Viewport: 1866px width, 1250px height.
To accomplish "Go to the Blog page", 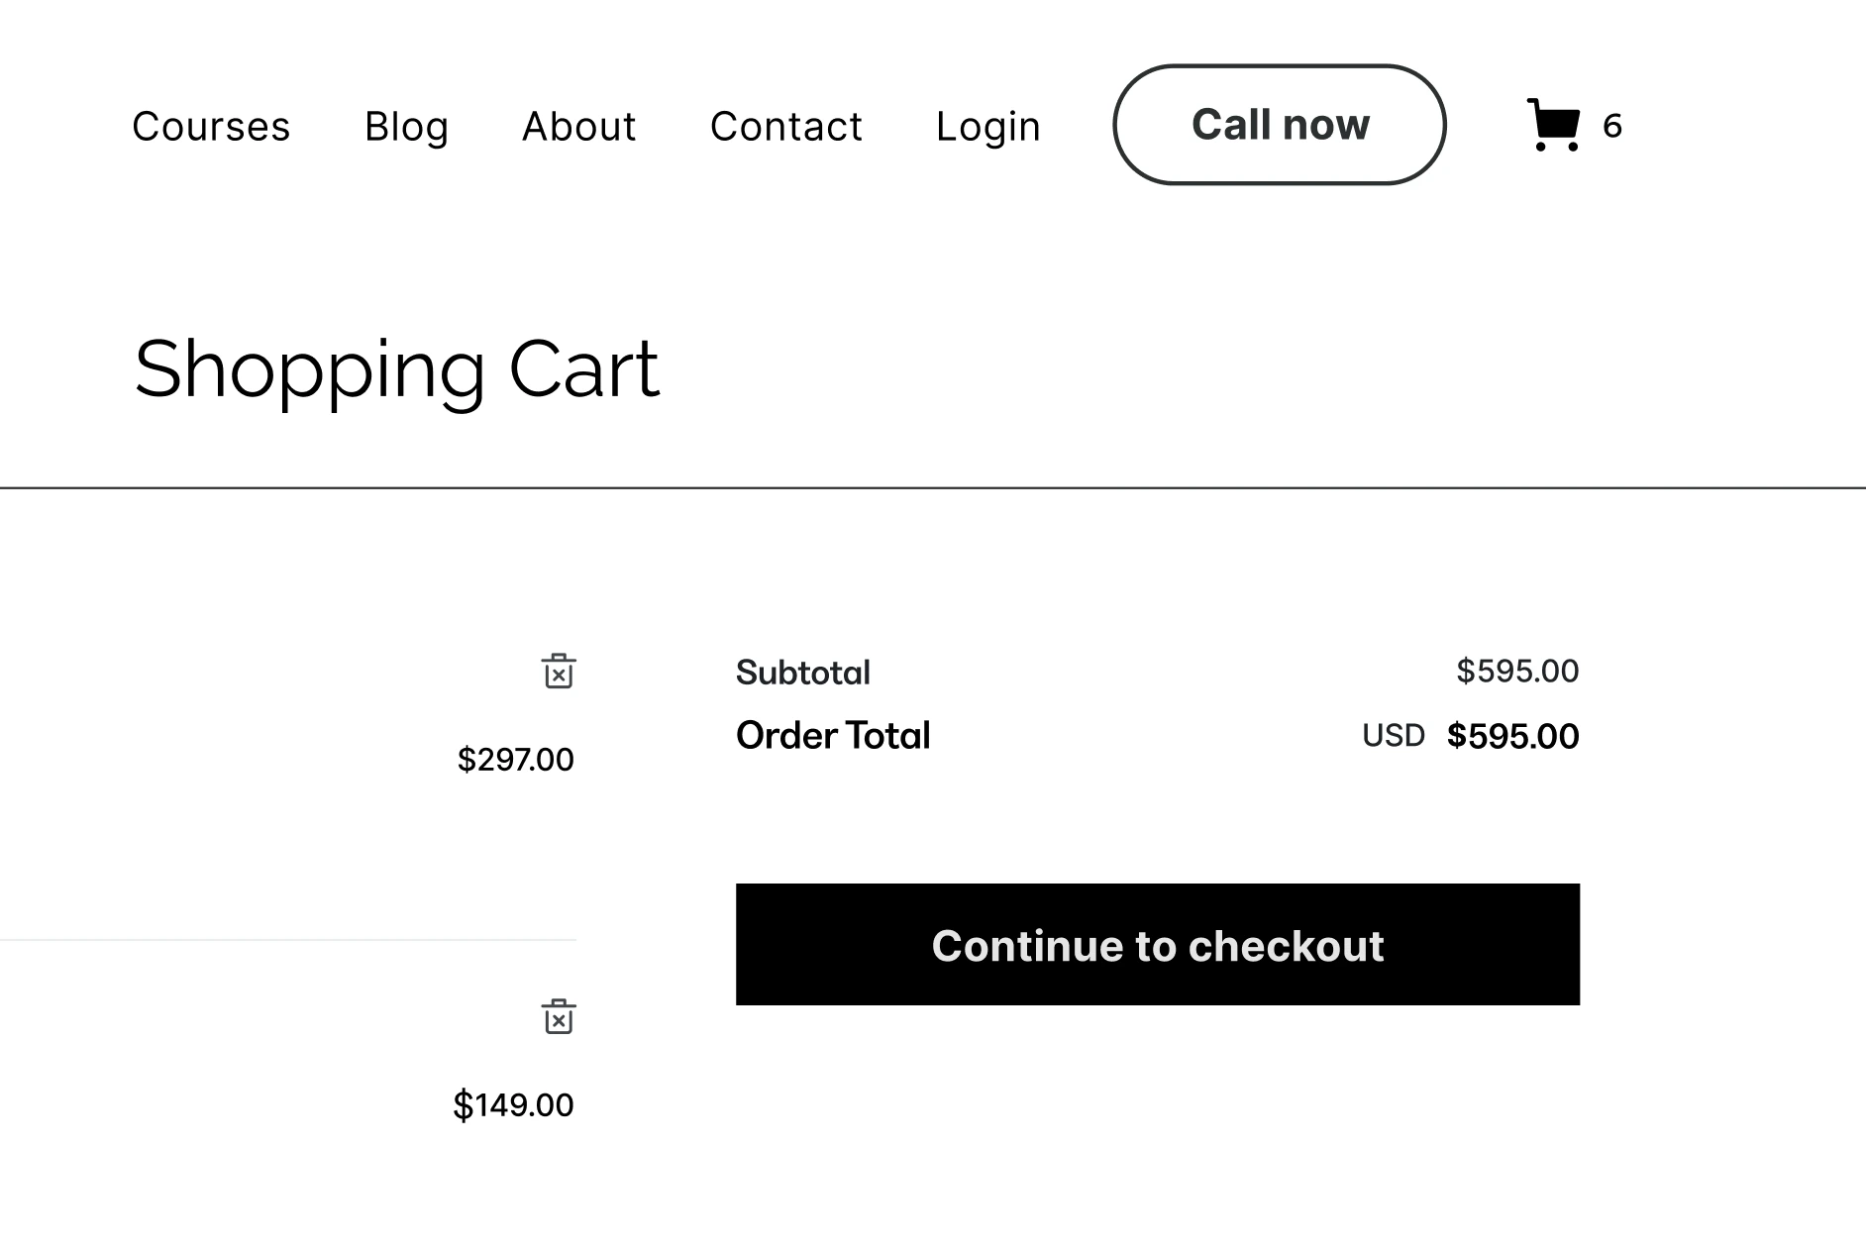I will point(406,127).
